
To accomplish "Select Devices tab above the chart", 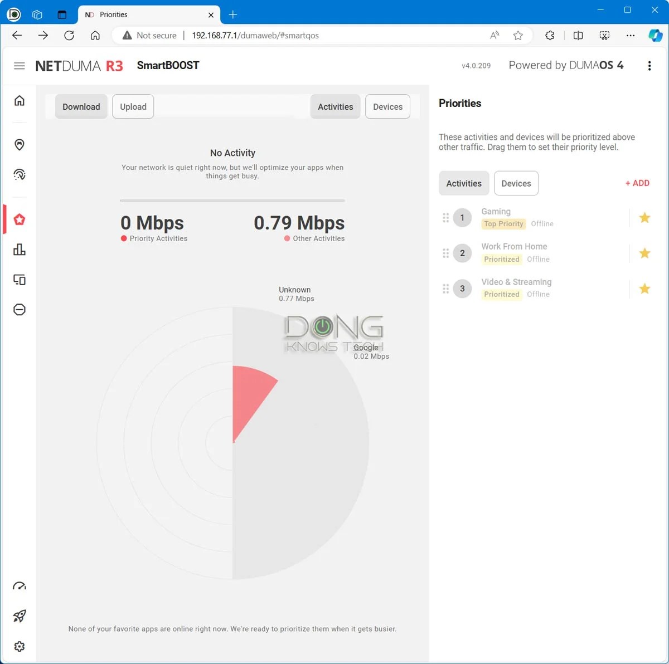I will [x=388, y=106].
